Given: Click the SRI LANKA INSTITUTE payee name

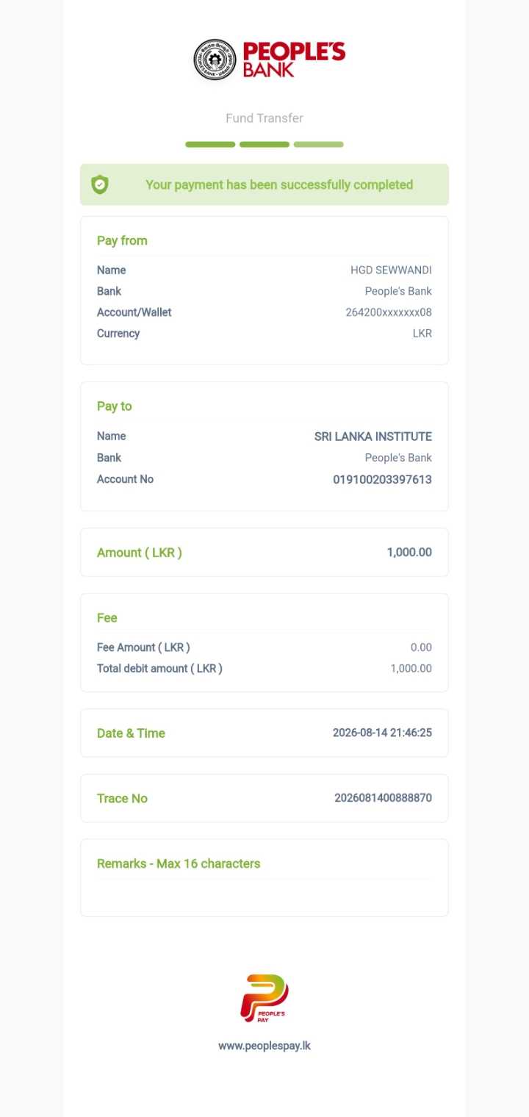Looking at the screenshot, I should point(373,437).
